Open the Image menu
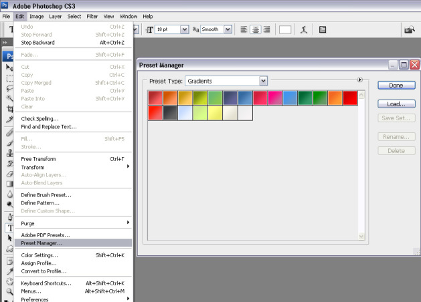The image size is (421, 302). 37,16
